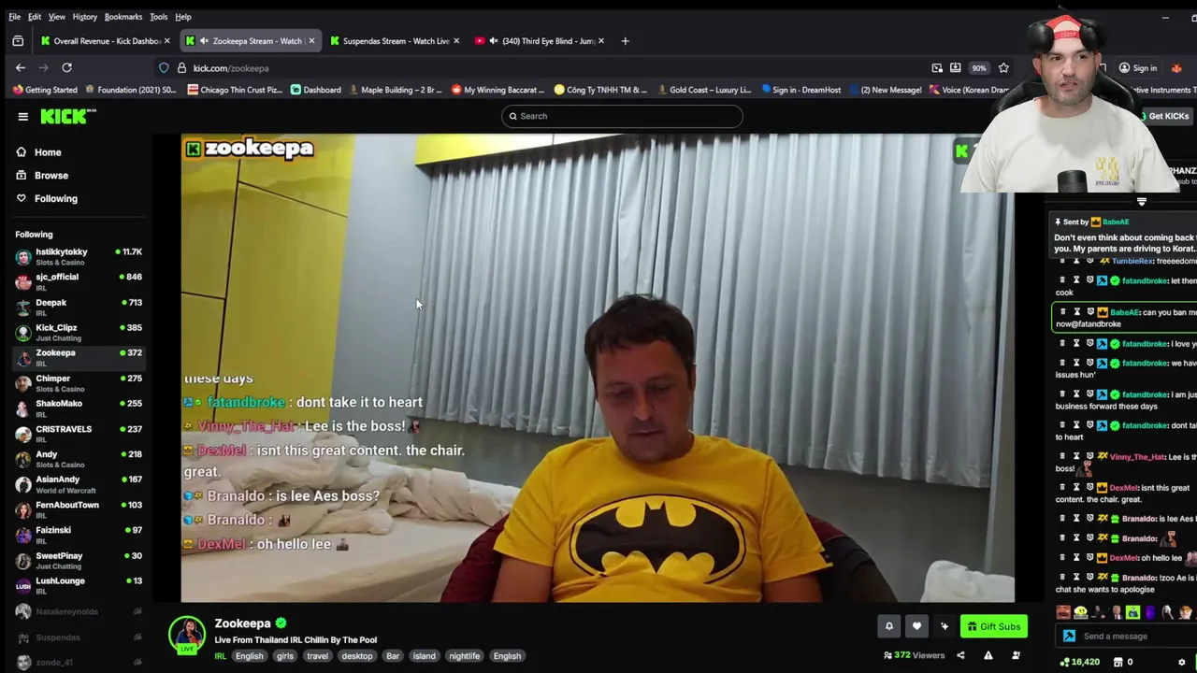1197x673 pixels.
Task: Click the 16,420 channel points icon
Action: (x=1064, y=662)
